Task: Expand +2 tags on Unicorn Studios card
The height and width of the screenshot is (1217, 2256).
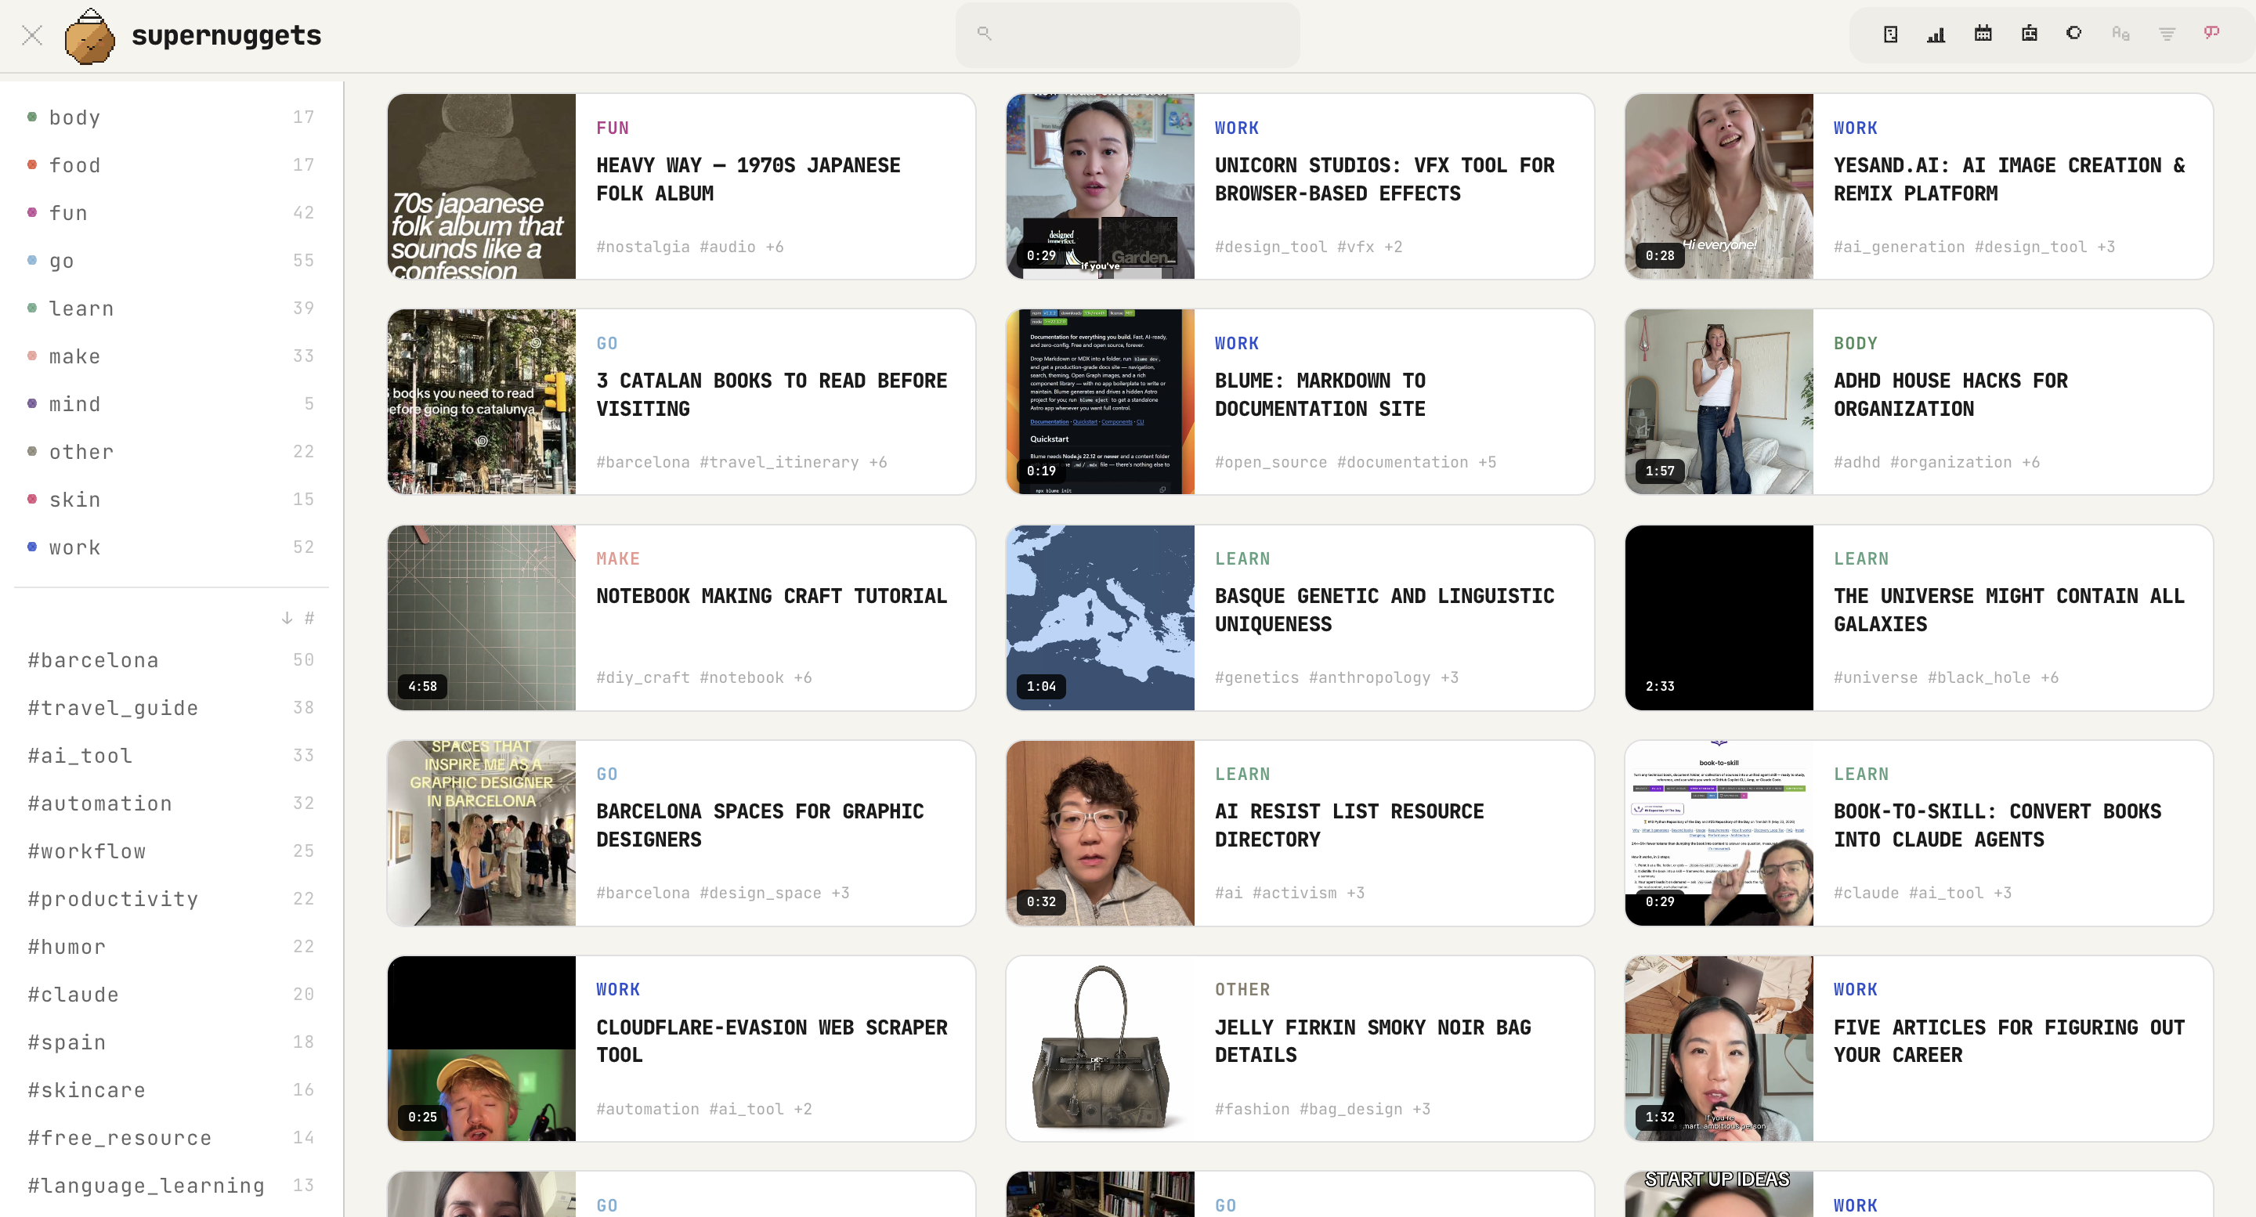Action: 1393,247
